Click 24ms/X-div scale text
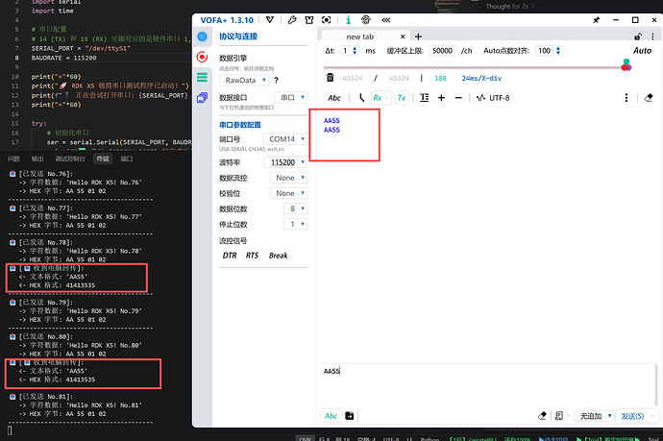 click(x=481, y=78)
